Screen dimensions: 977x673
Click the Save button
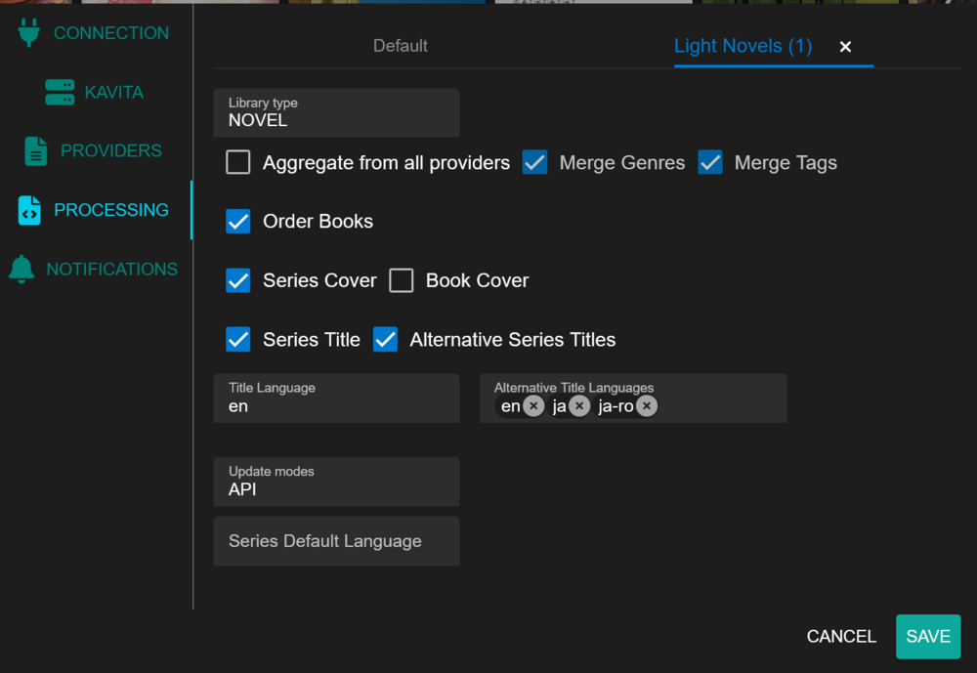click(928, 636)
